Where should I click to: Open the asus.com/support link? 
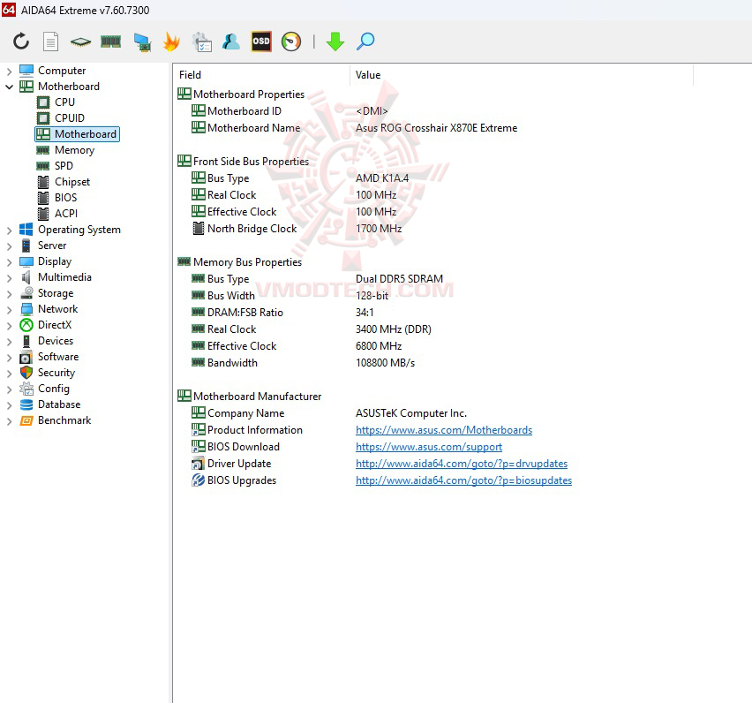click(x=429, y=447)
